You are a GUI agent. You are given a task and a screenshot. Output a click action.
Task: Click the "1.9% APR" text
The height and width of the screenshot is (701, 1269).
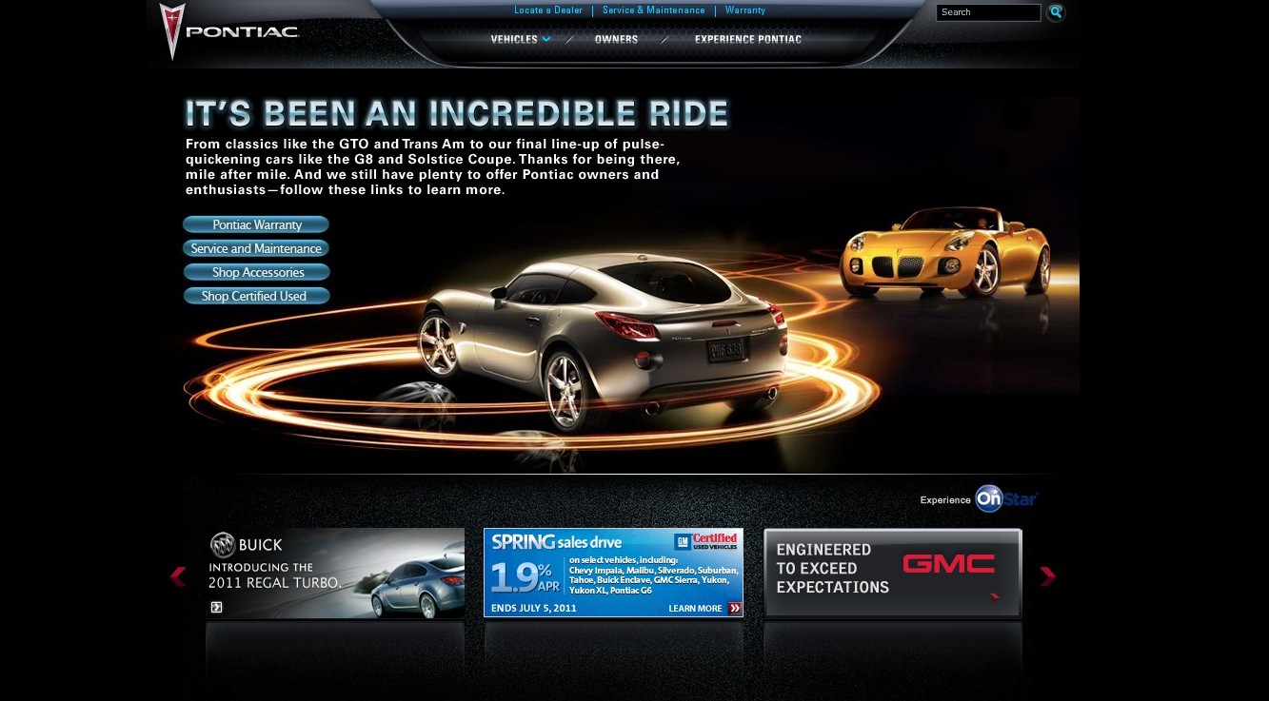pos(525,577)
